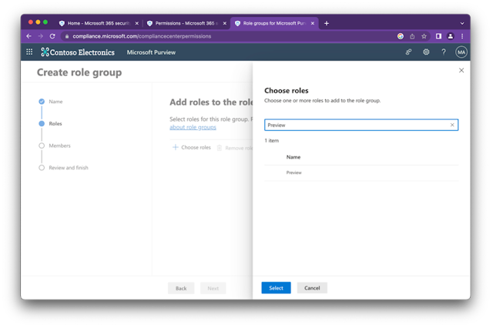
Task: Clear the Preview search text
Action: click(452, 125)
